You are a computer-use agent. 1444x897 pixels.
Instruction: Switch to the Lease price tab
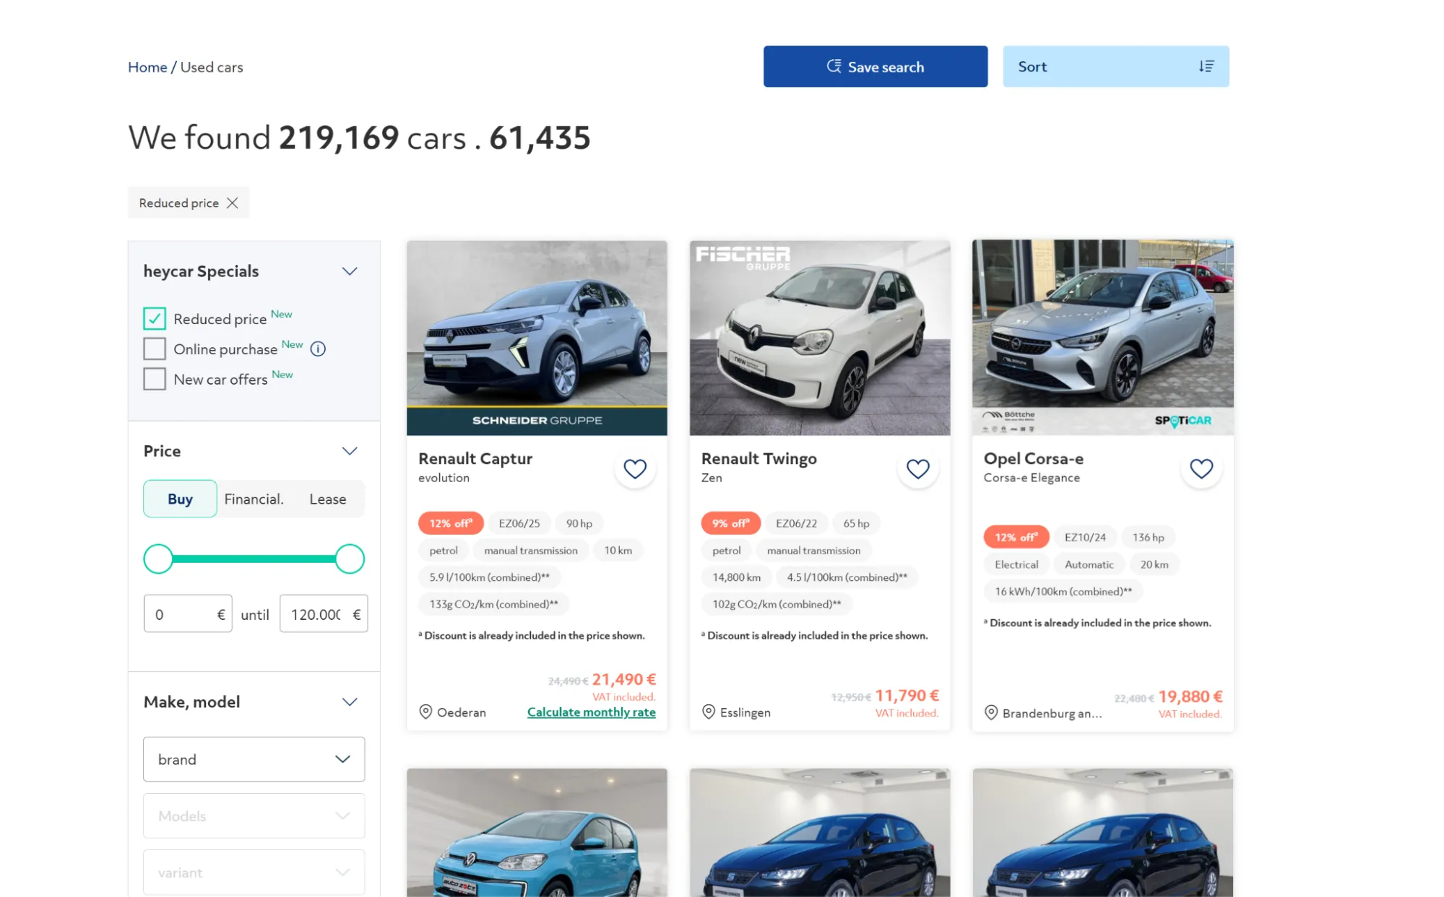tap(328, 499)
